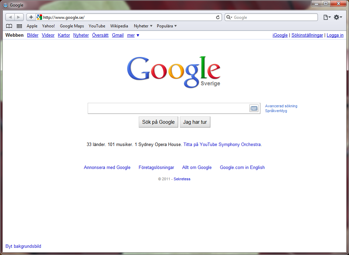Go back with the left arrow button

[x=10, y=17]
